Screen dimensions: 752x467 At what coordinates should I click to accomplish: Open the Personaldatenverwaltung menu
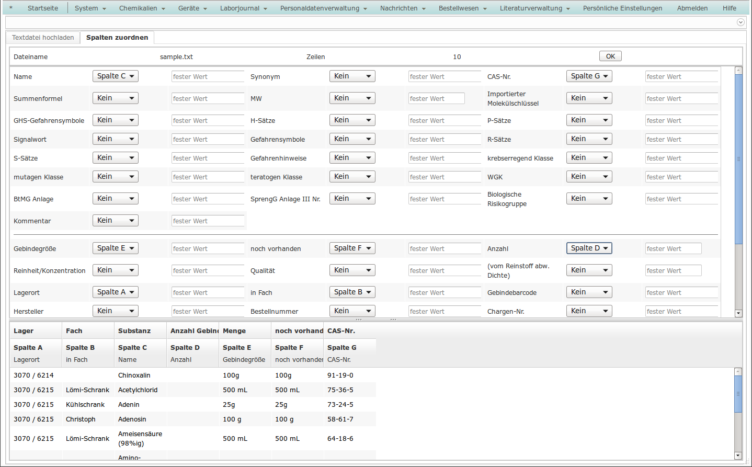point(324,8)
